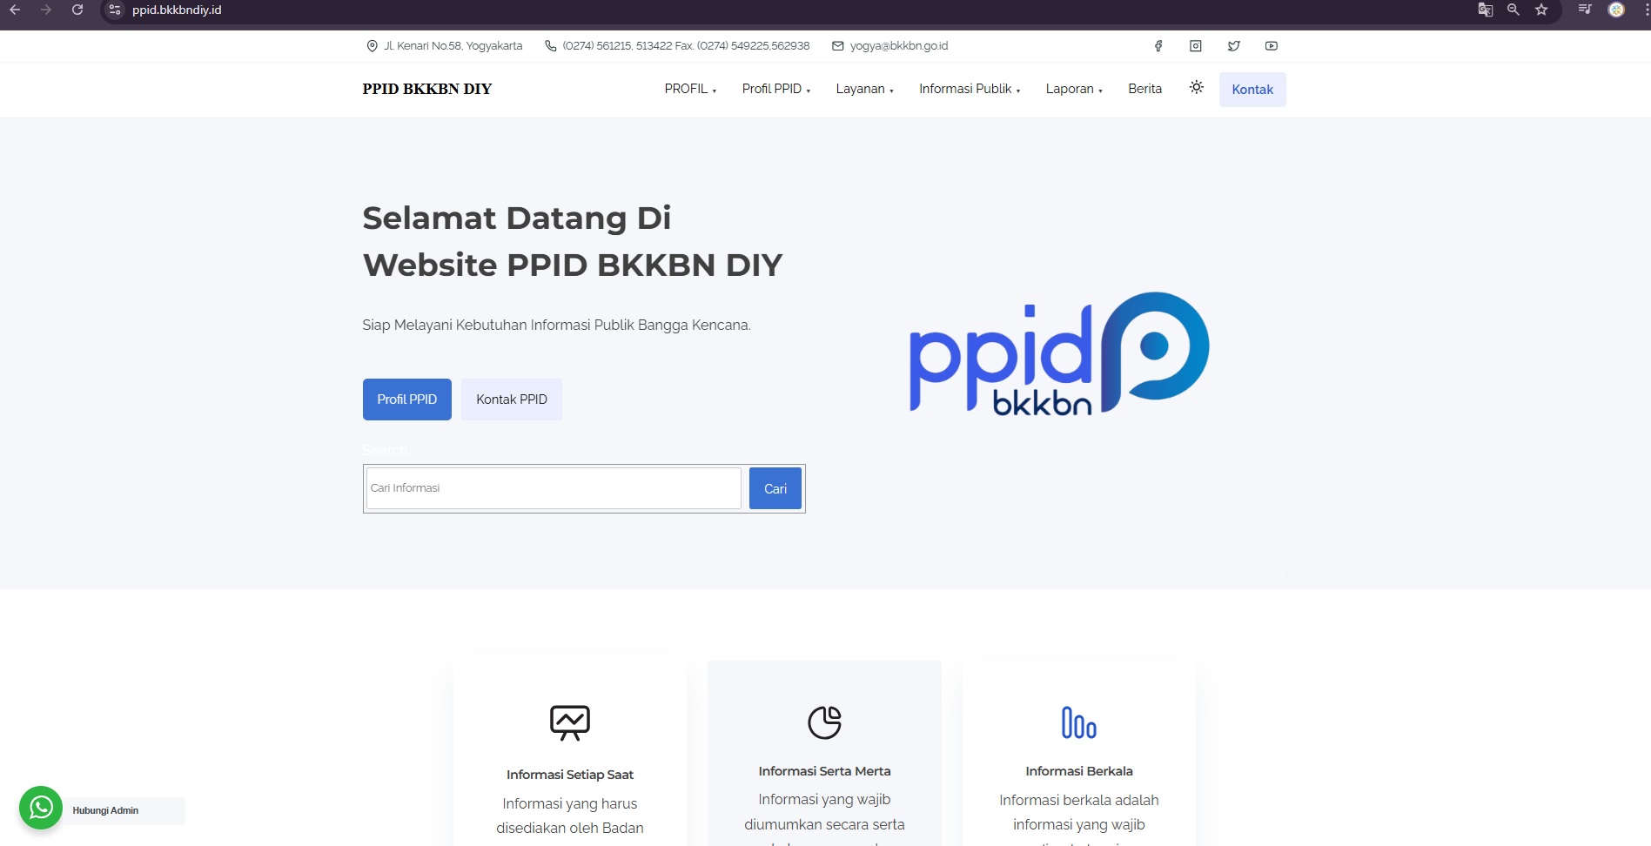The width and height of the screenshot is (1651, 846).
Task: Open the Facebook social icon
Action: tap(1158, 46)
